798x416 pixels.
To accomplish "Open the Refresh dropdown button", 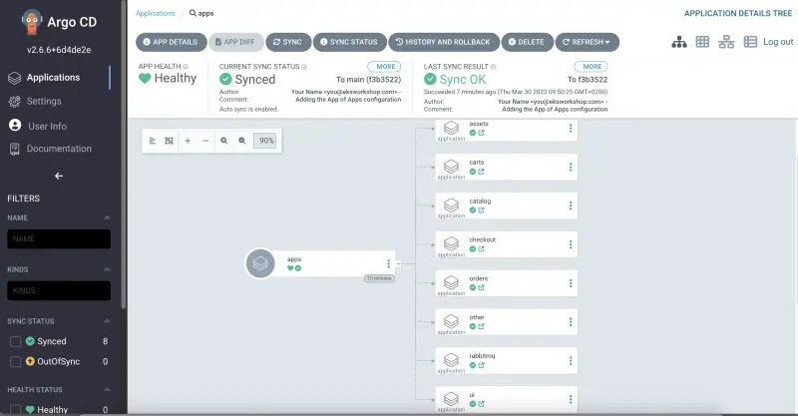I will point(588,42).
